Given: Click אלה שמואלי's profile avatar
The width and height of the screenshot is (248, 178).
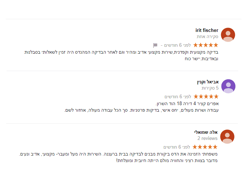Looking at the screenshot, I should coord(227,137).
